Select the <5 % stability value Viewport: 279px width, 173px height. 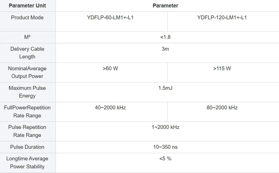[165, 159]
